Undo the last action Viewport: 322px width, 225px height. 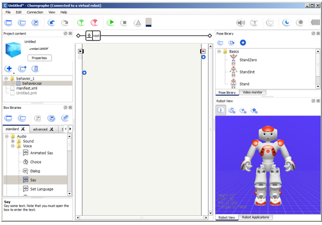point(52,22)
